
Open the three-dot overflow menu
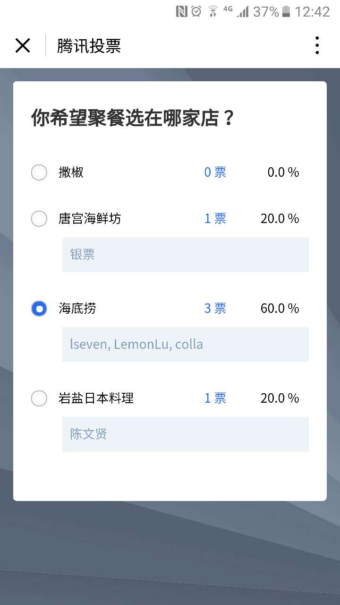pos(317,46)
